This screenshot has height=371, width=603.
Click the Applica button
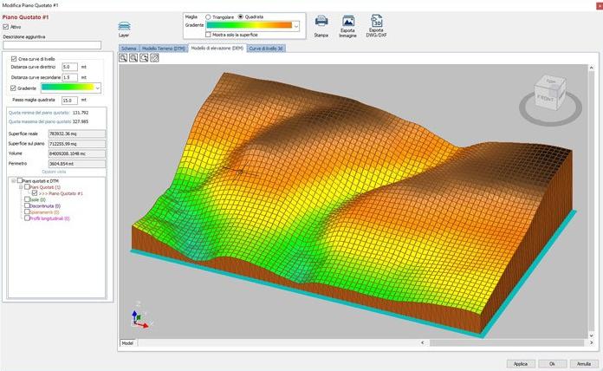tap(518, 363)
